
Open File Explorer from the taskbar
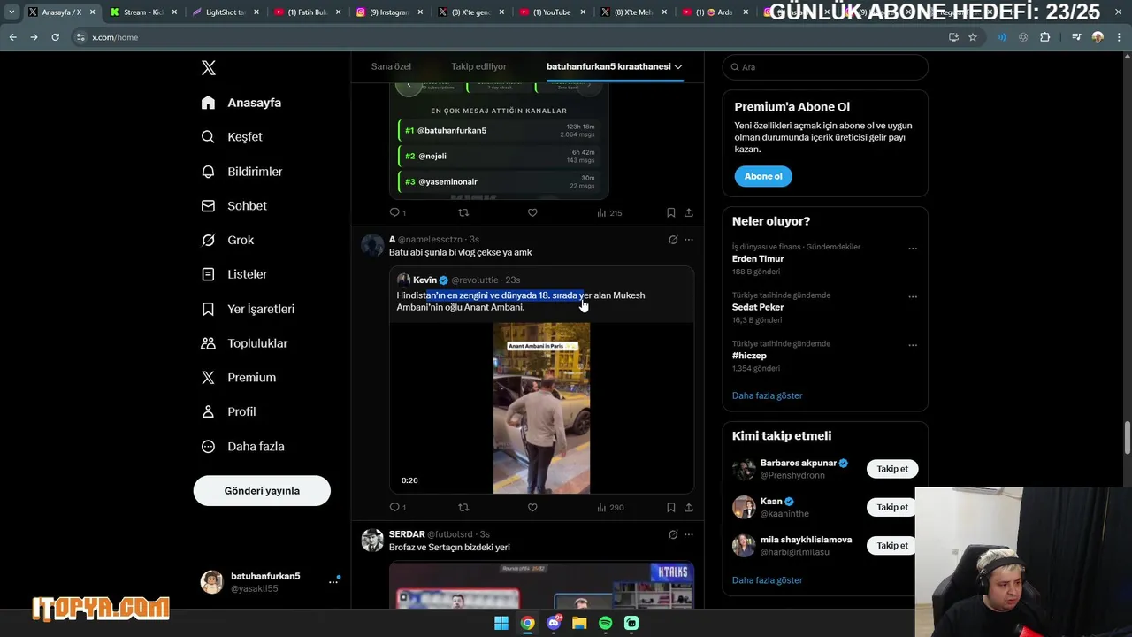click(x=579, y=623)
